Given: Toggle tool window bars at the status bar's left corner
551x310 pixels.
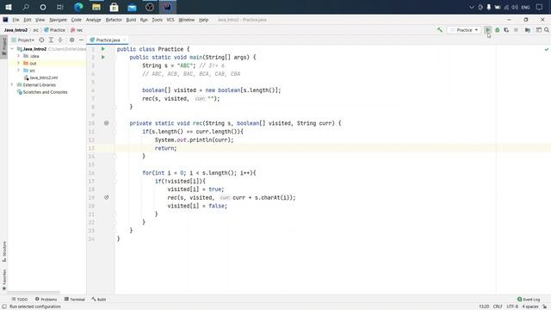Looking at the screenshot, I should (x=3, y=307).
